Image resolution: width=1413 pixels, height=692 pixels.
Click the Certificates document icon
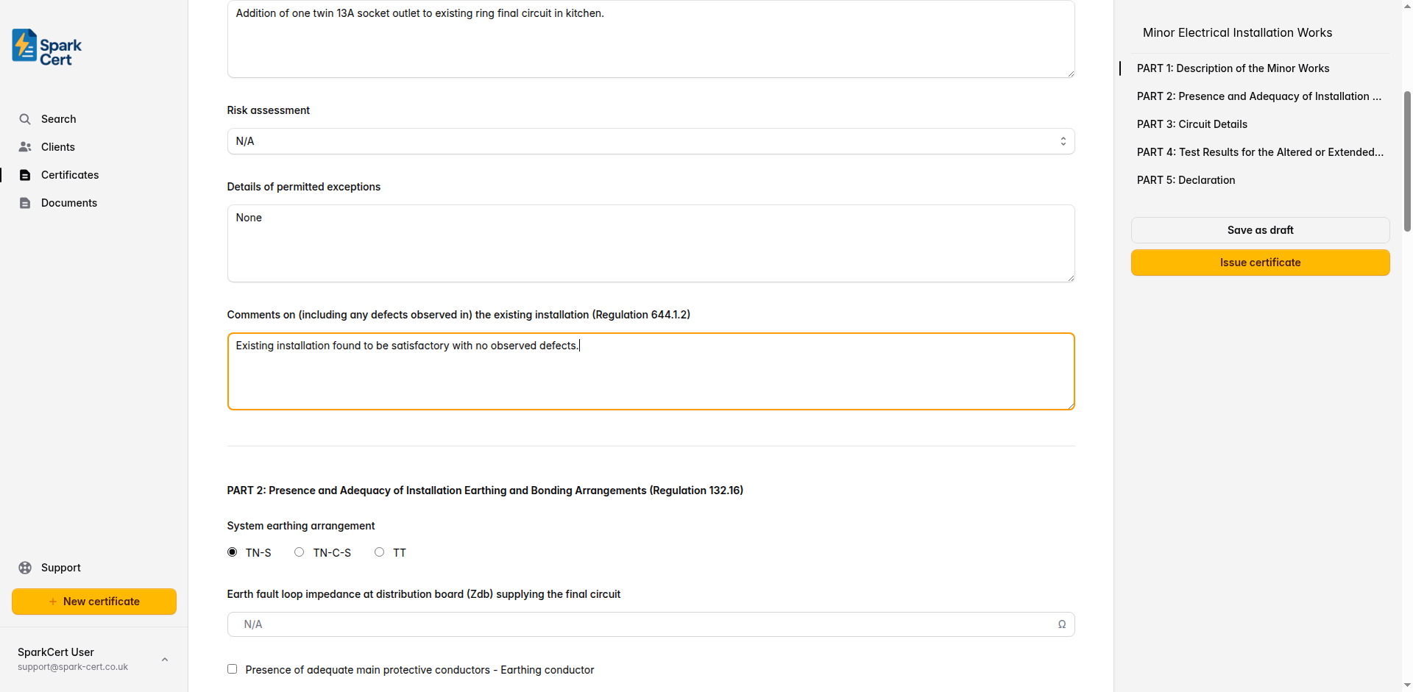tap(25, 174)
